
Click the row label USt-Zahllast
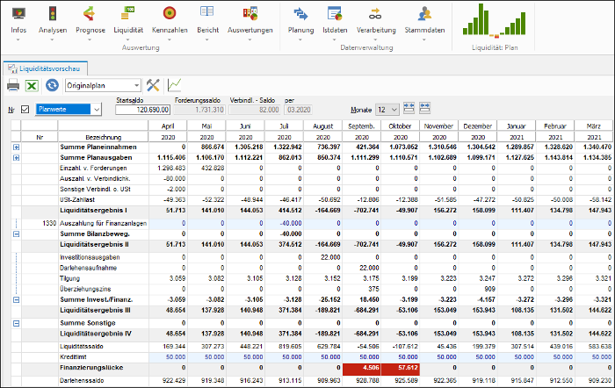click(x=77, y=200)
